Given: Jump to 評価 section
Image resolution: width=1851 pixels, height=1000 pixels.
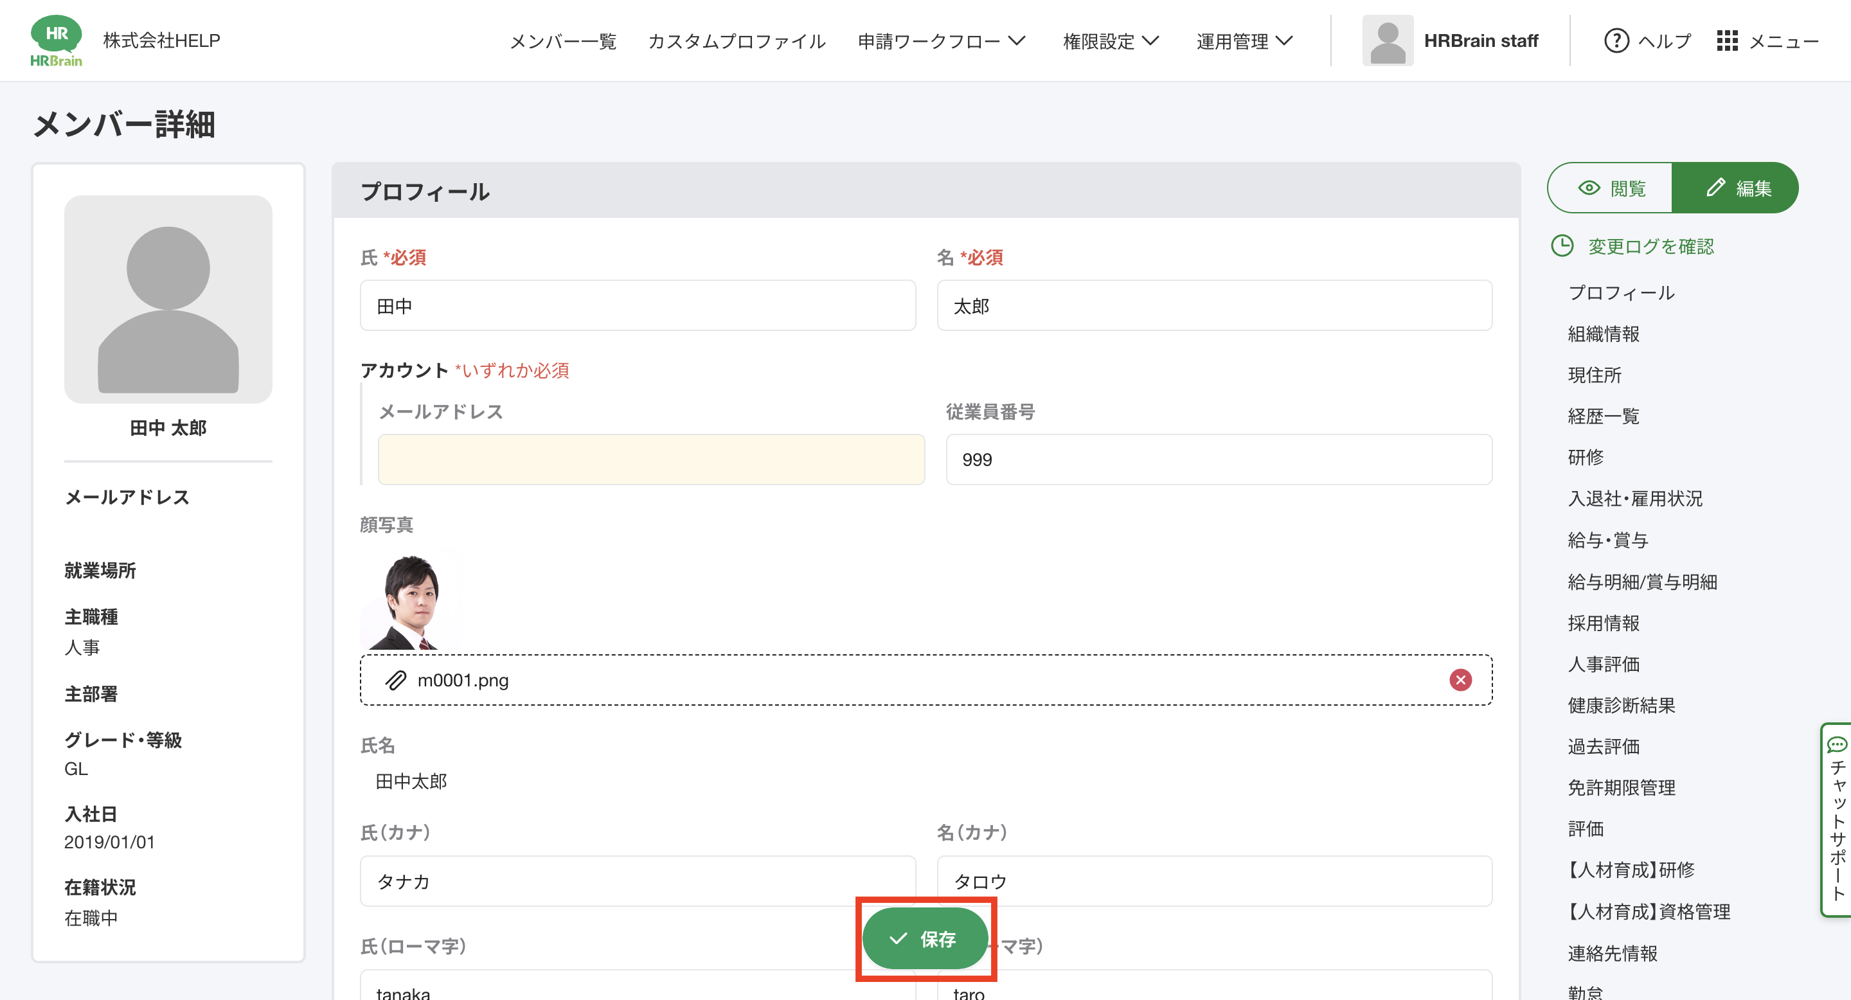Looking at the screenshot, I should 1585,829.
